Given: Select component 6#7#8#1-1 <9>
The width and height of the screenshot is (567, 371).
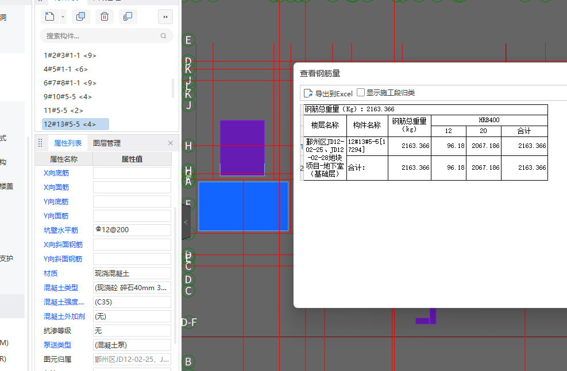Looking at the screenshot, I should click(70, 83).
